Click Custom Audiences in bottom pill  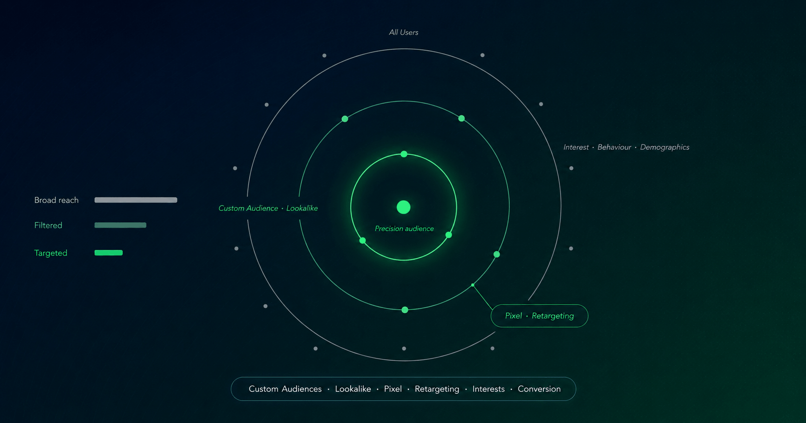tap(285, 389)
